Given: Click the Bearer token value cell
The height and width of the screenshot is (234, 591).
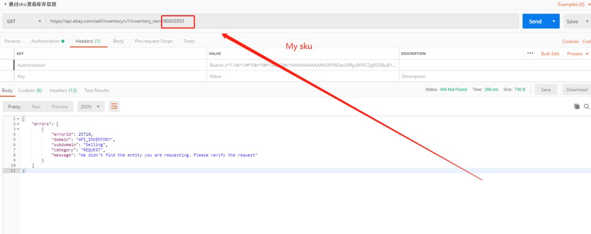Looking at the screenshot, I should tap(302, 65).
